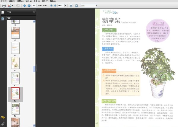Click the page number field showing 52
This screenshot has width=178, height=127.
point(34,5)
